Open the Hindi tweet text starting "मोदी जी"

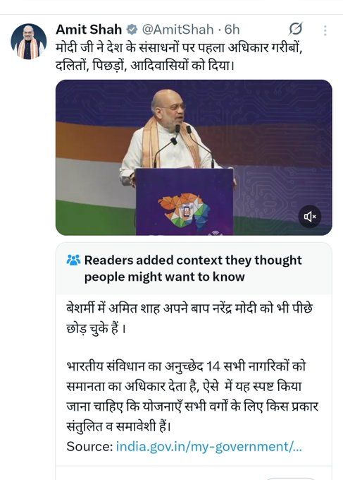179,56
